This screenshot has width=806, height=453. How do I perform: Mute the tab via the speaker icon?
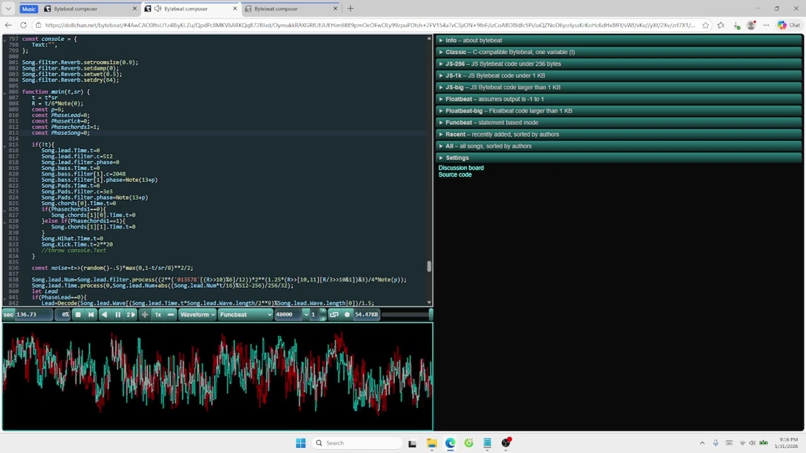(157, 9)
